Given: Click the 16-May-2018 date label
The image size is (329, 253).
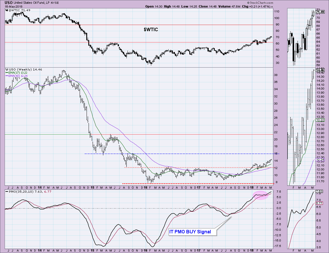Looking at the screenshot, I should pyautogui.click(x=14, y=6).
